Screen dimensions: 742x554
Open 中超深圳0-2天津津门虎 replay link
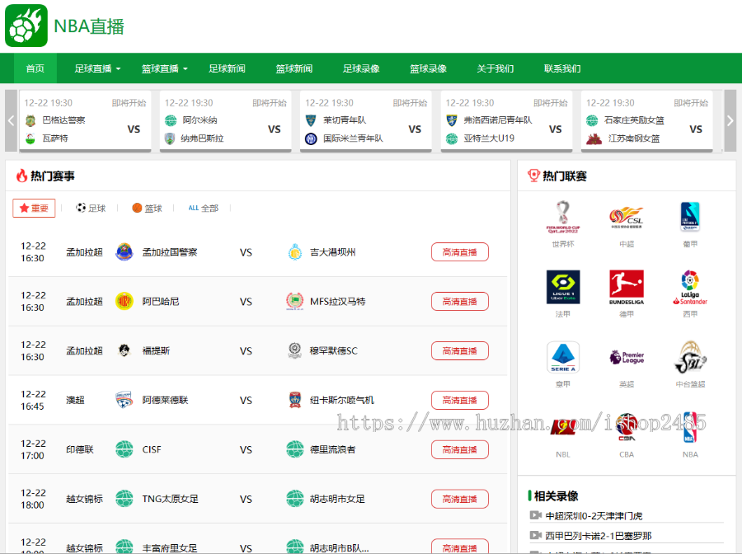tap(594, 516)
